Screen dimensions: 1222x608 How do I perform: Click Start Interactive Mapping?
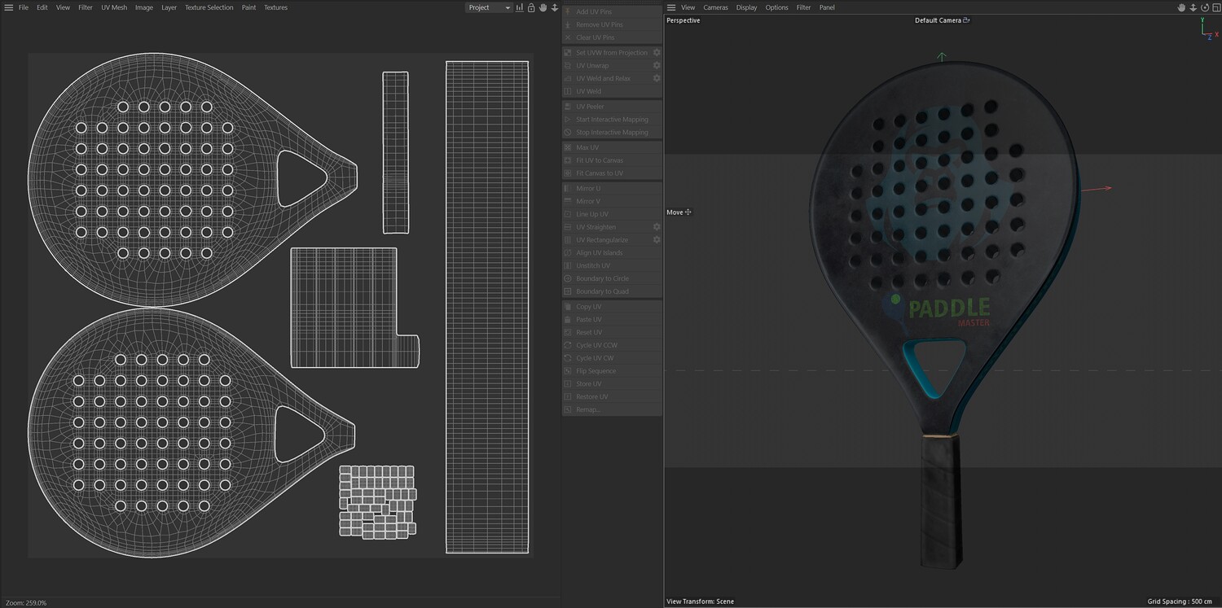pos(612,120)
